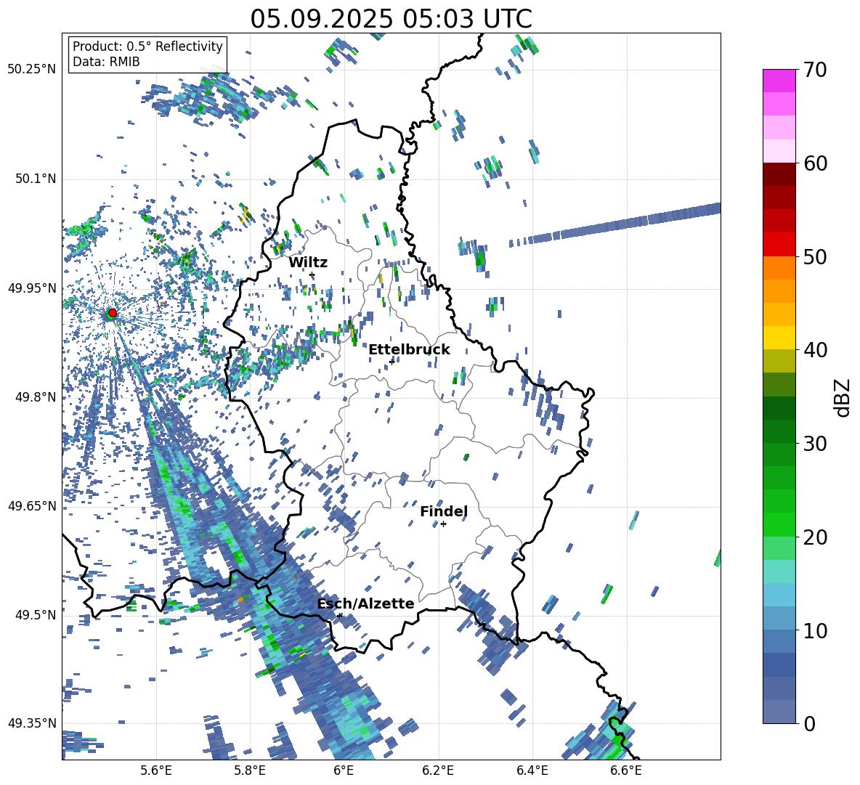Image resolution: width=860 pixels, height=785 pixels.
Task: Click the Wiltz cross marker
Action: [x=312, y=274]
